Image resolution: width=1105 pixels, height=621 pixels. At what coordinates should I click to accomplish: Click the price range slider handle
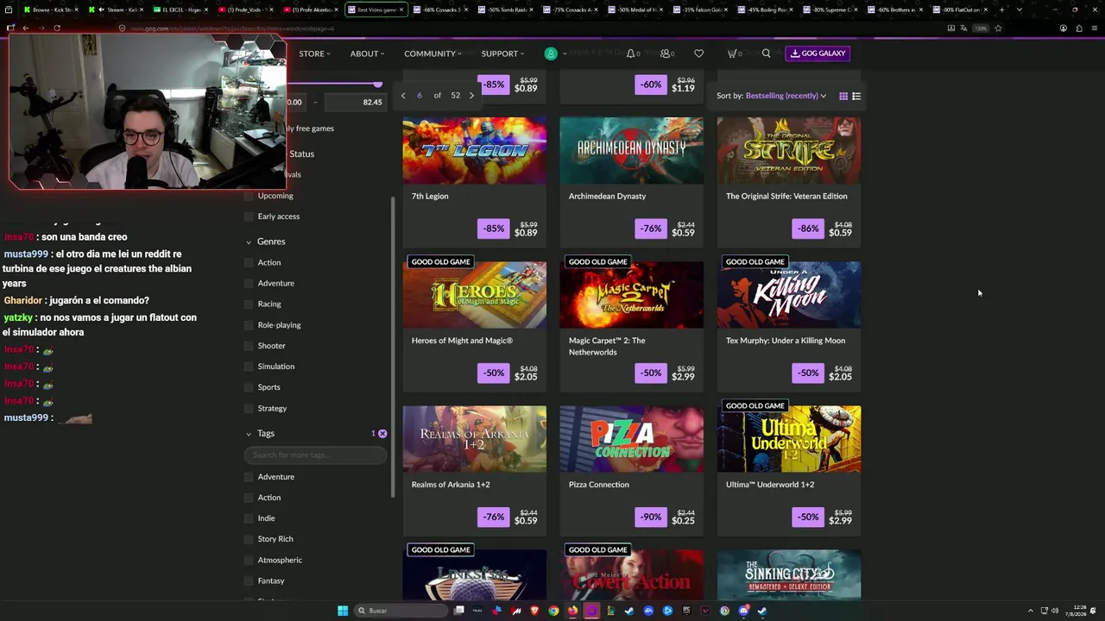click(x=377, y=84)
